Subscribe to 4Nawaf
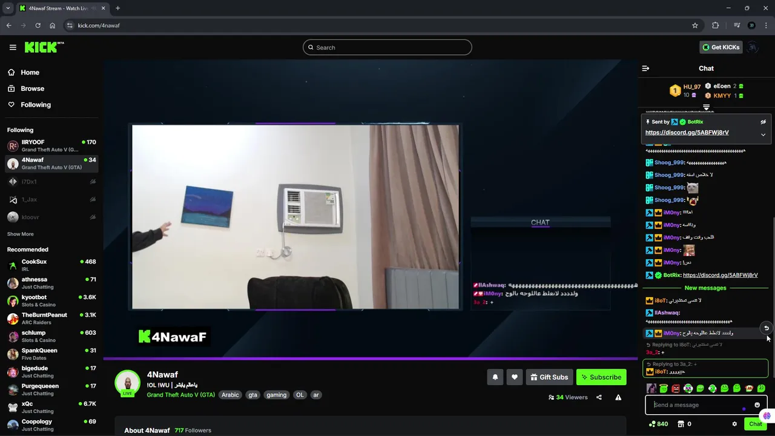The height and width of the screenshot is (436, 775). point(601,377)
